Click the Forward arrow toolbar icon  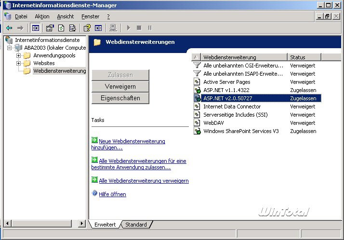pos(20,28)
